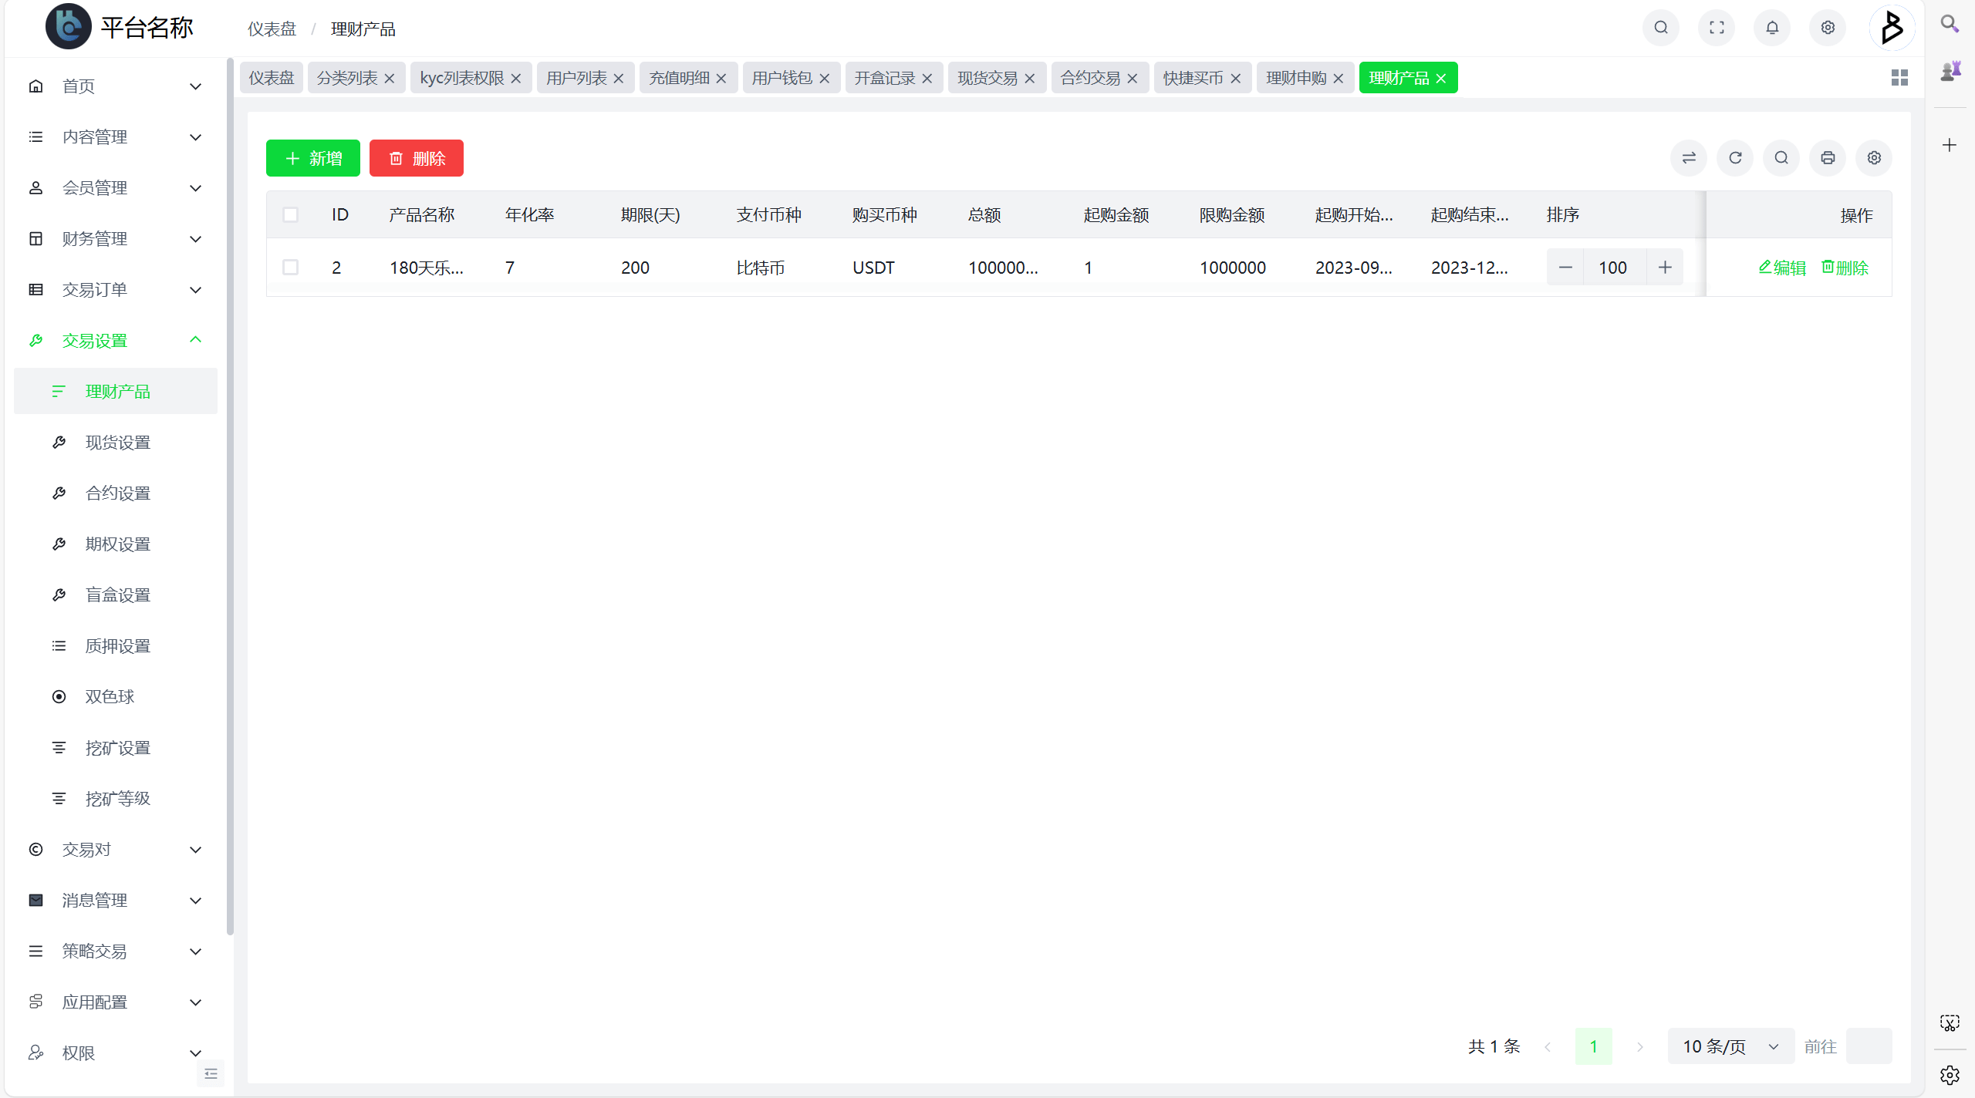This screenshot has width=1975, height=1098.
Task: Click the refresh table icon
Action: tap(1735, 158)
